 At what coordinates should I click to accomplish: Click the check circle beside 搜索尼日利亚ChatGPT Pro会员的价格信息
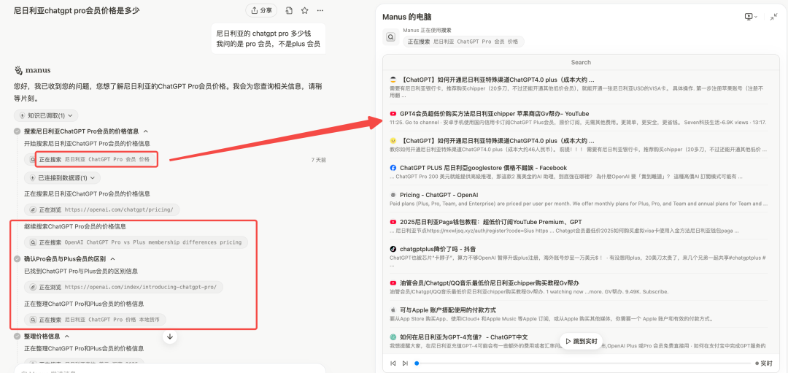(18, 131)
